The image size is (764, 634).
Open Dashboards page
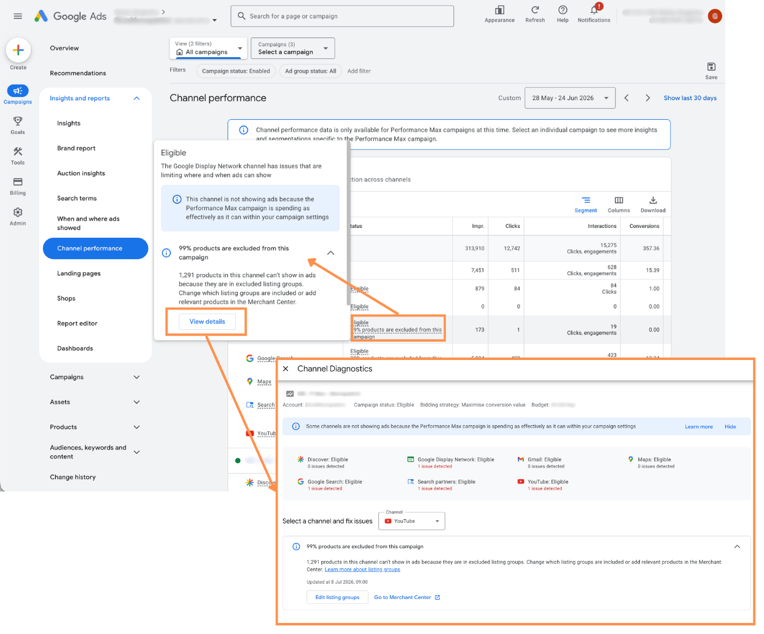click(x=75, y=348)
